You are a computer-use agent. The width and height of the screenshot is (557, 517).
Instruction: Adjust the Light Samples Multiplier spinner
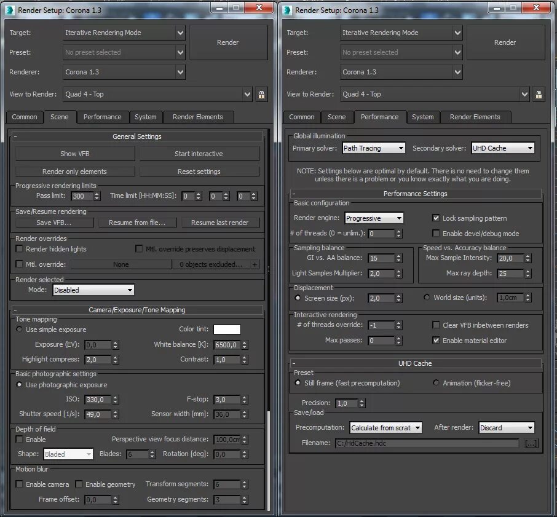[x=399, y=274]
